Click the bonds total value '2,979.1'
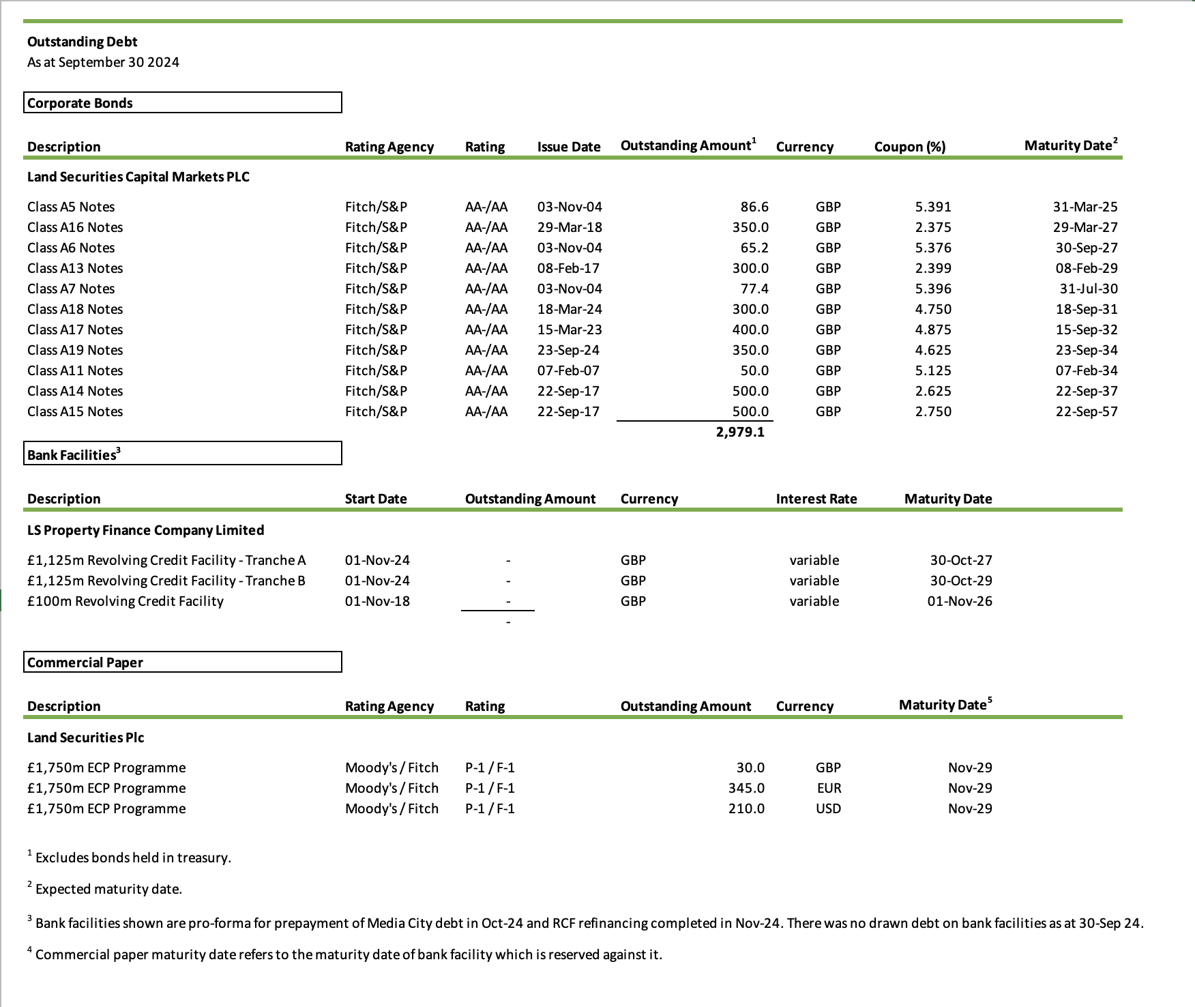 740,432
